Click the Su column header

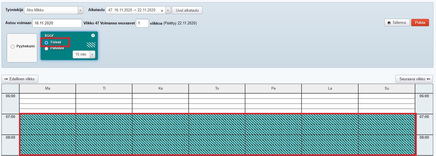(387, 88)
